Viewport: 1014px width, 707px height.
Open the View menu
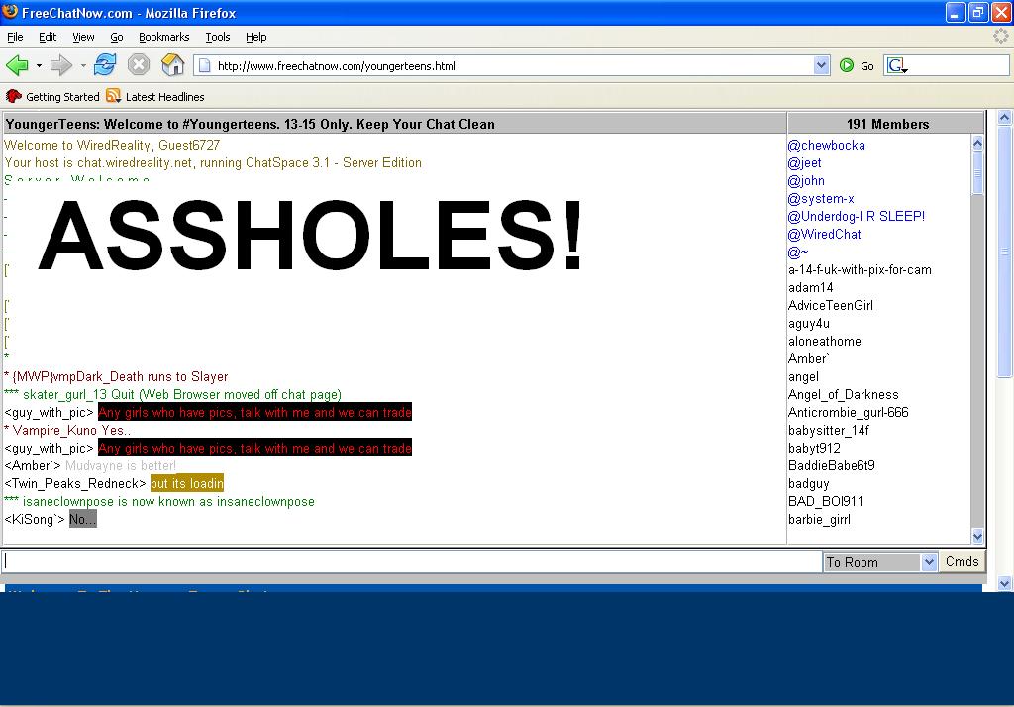pos(83,37)
